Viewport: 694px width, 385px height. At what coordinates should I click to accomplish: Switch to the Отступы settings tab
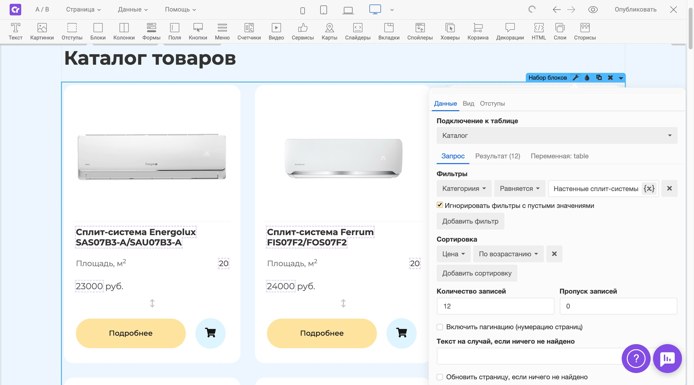[x=492, y=103]
